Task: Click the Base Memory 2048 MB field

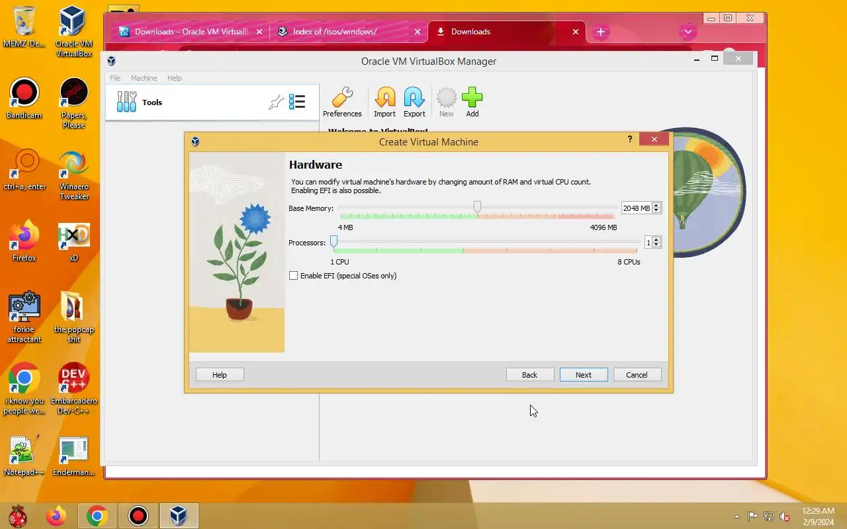Action: pyautogui.click(x=637, y=208)
